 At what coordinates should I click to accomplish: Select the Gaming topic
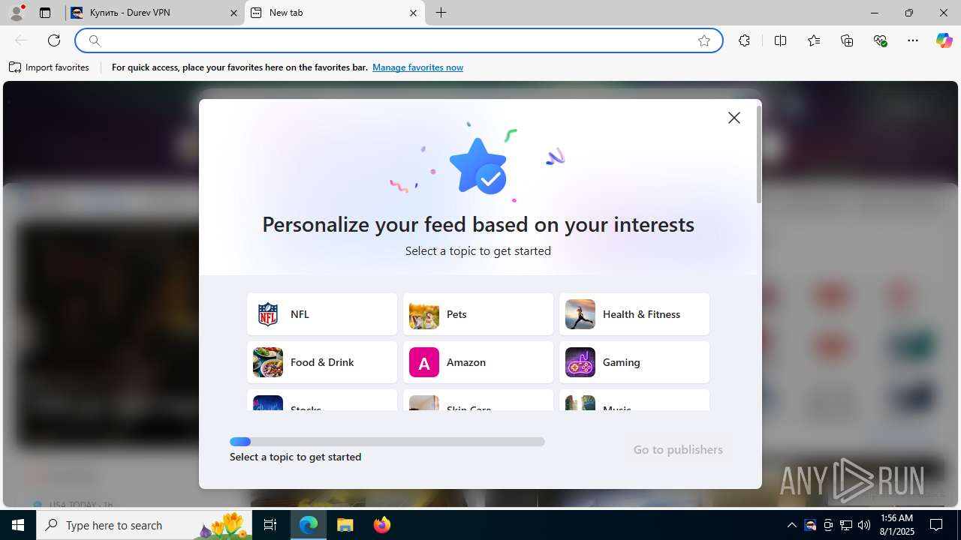pos(634,362)
